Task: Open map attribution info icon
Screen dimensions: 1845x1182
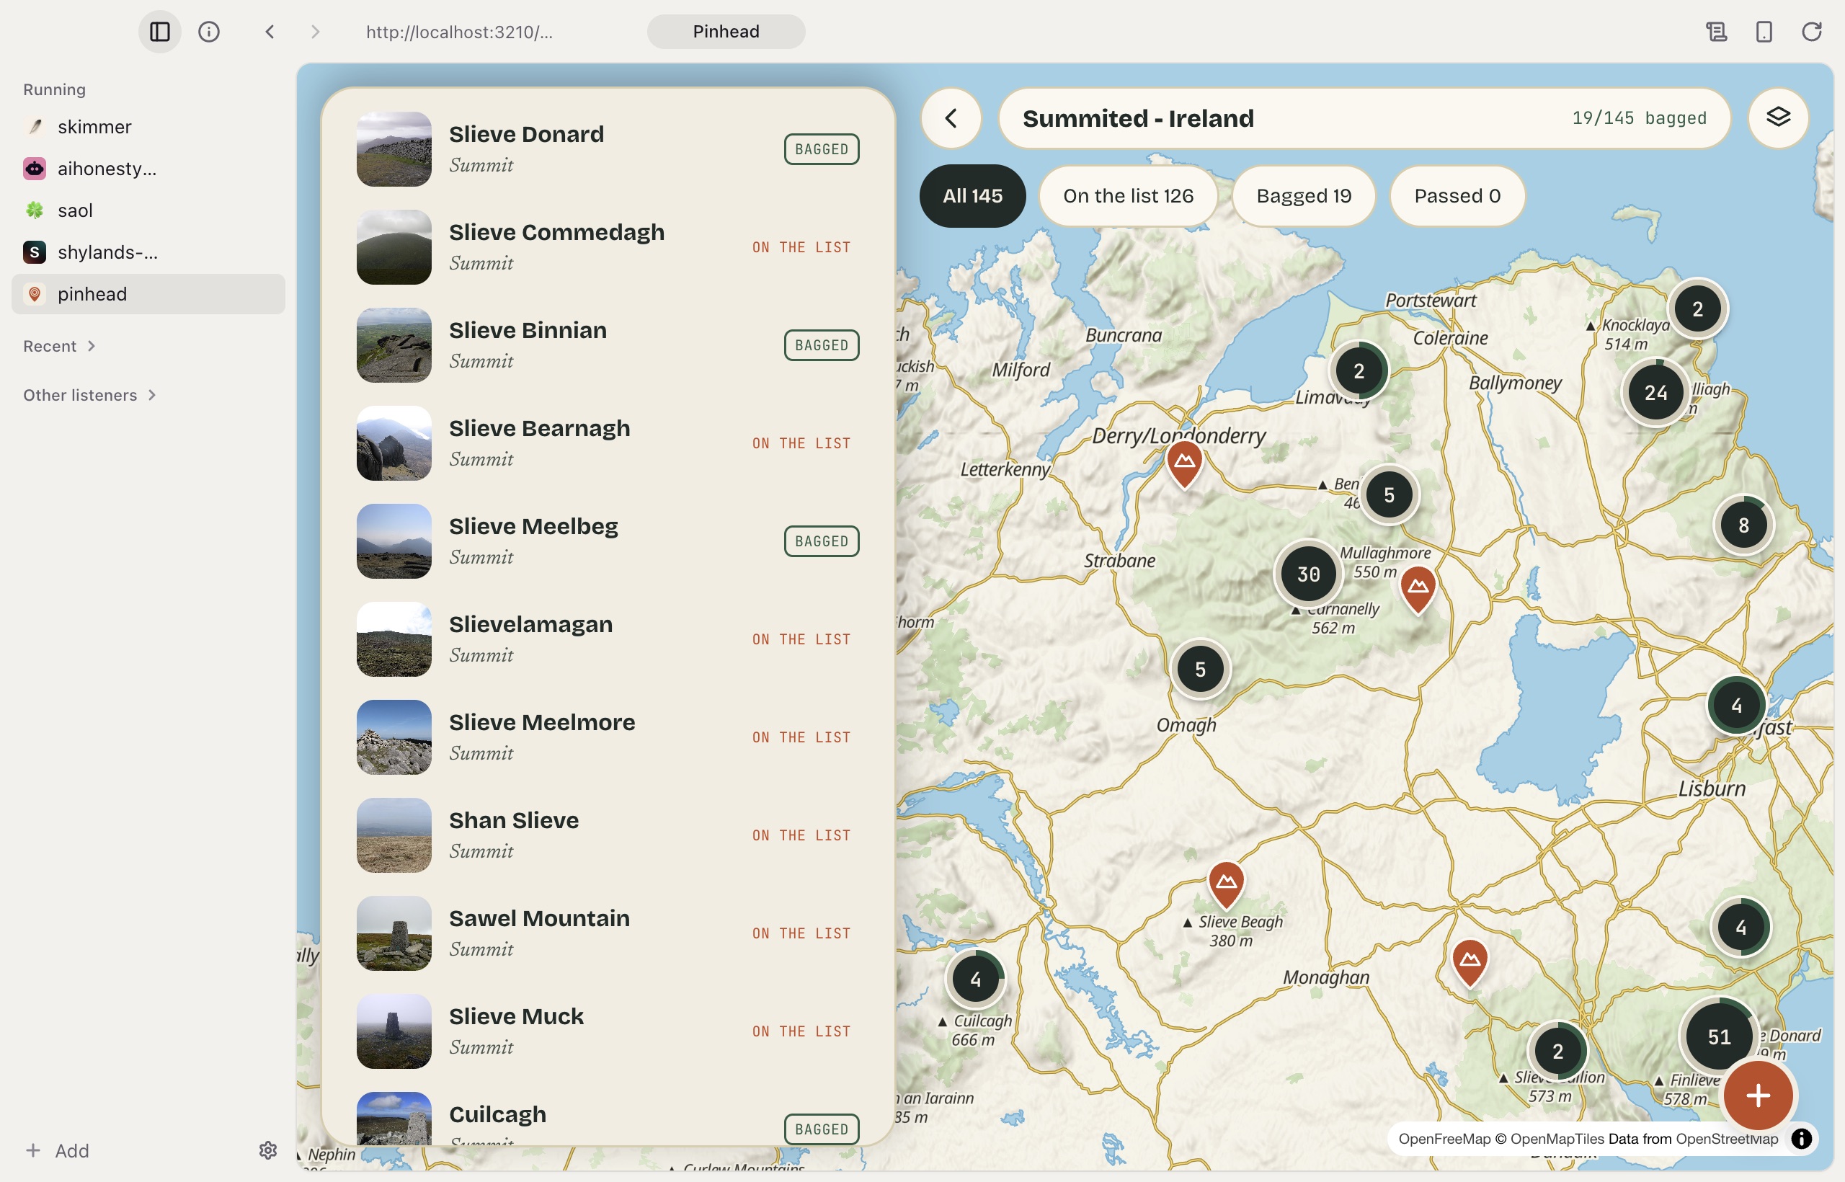Action: point(1801,1139)
